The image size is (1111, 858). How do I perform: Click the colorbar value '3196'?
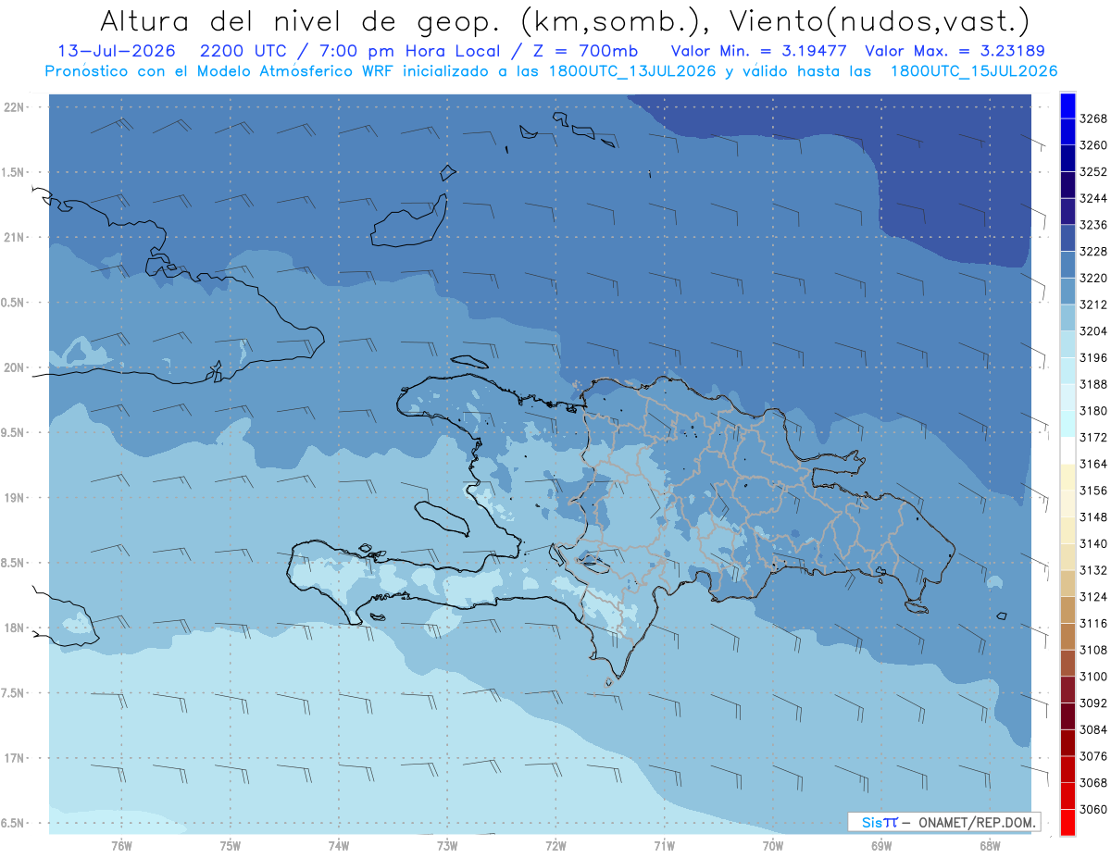pyautogui.click(x=1093, y=357)
